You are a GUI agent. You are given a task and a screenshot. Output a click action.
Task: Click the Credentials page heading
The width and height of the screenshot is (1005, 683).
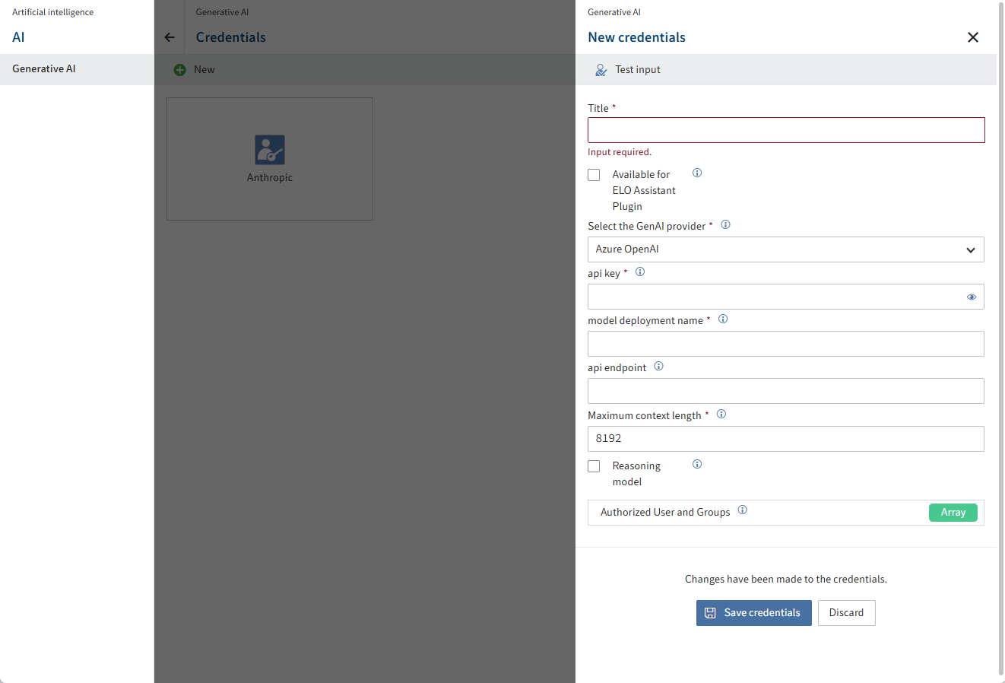(x=231, y=37)
